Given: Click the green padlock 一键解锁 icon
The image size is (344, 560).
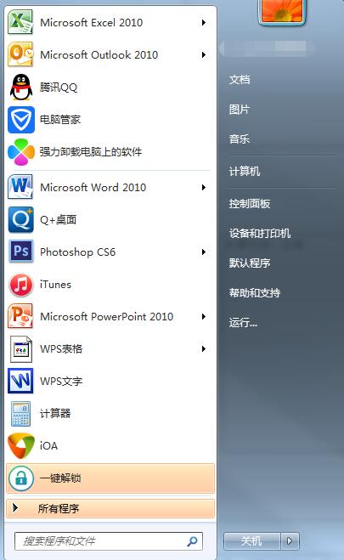Looking at the screenshot, I should click(21, 478).
